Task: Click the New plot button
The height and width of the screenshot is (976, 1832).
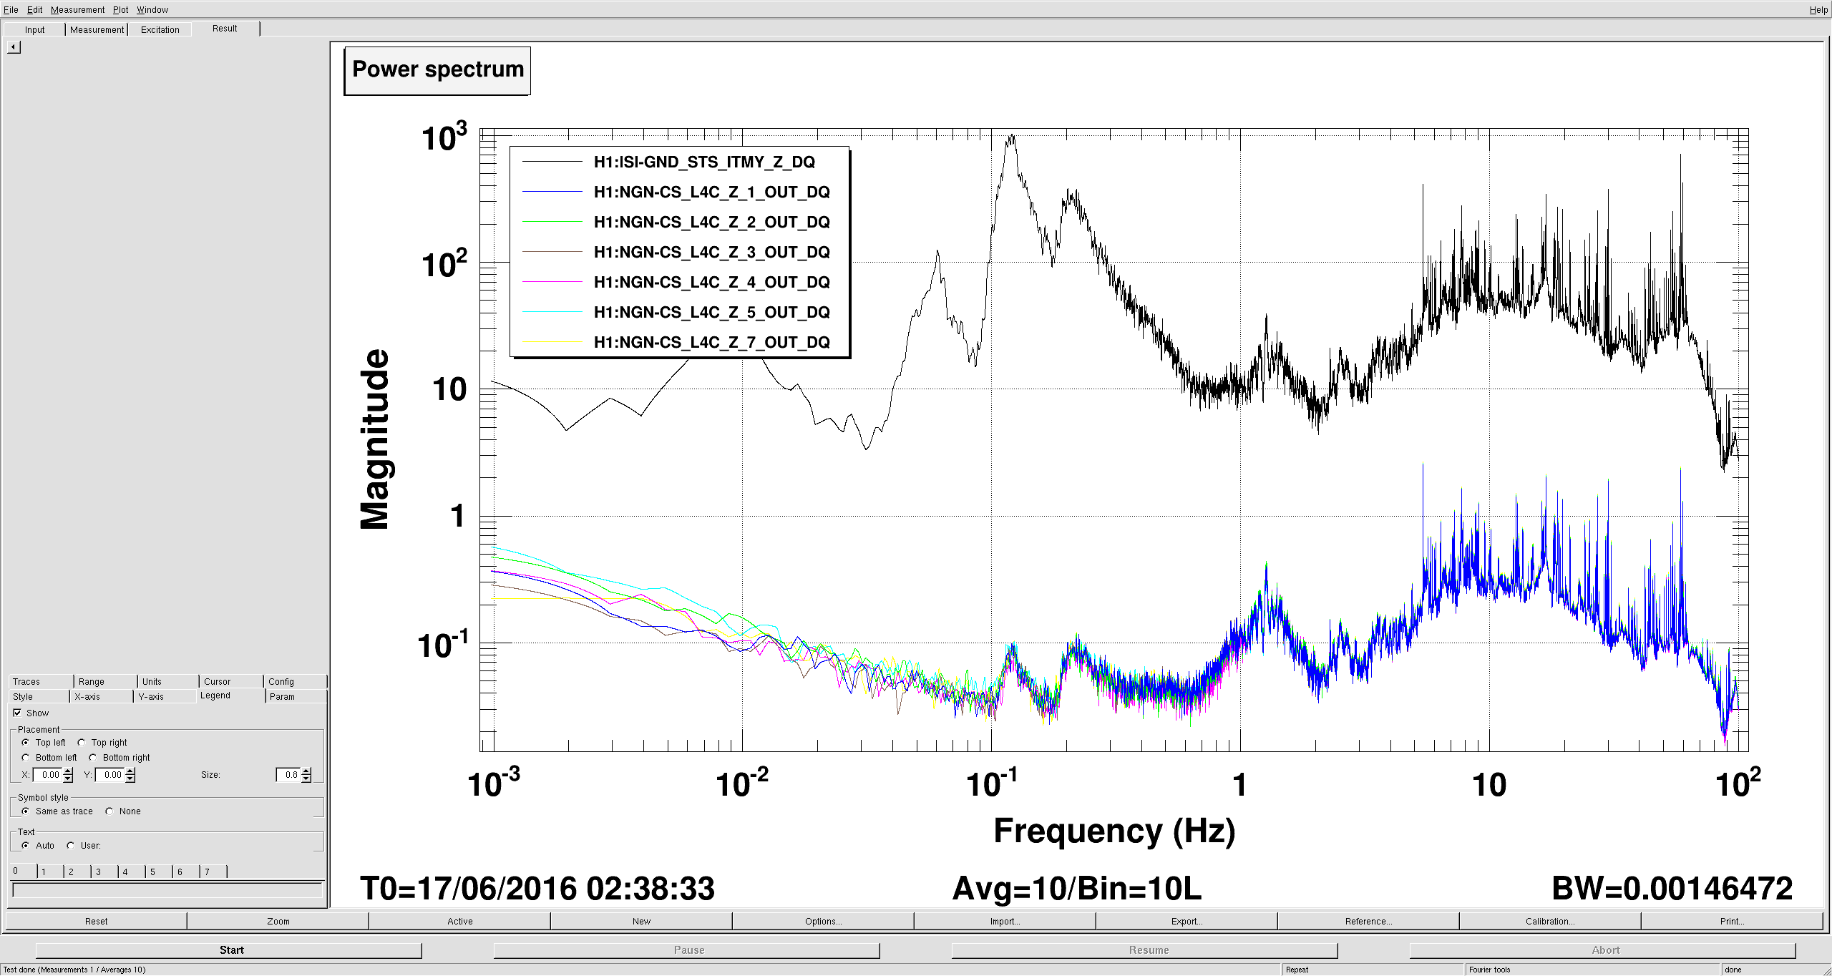Action: (x=642, y=921)
